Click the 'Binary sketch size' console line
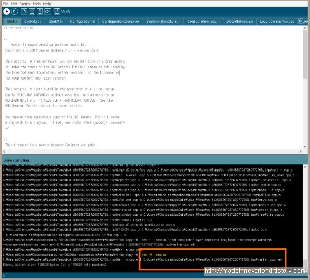 55,265
